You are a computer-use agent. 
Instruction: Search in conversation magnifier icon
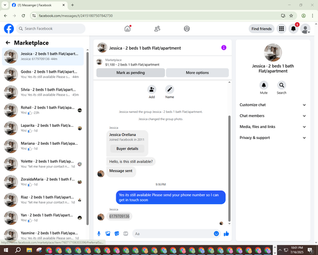click(282, 85)
